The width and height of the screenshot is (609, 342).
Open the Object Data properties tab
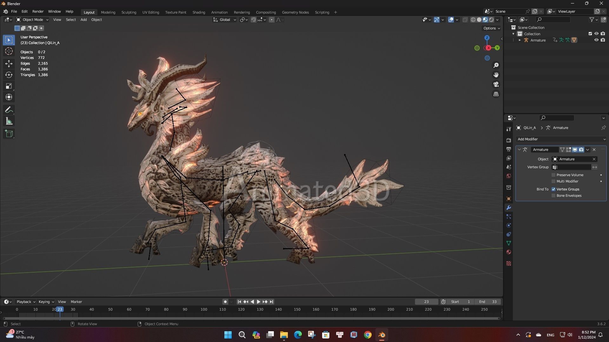coord(509,243)
